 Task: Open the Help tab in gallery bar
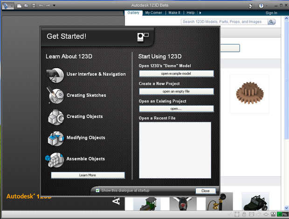pos(191,13)
